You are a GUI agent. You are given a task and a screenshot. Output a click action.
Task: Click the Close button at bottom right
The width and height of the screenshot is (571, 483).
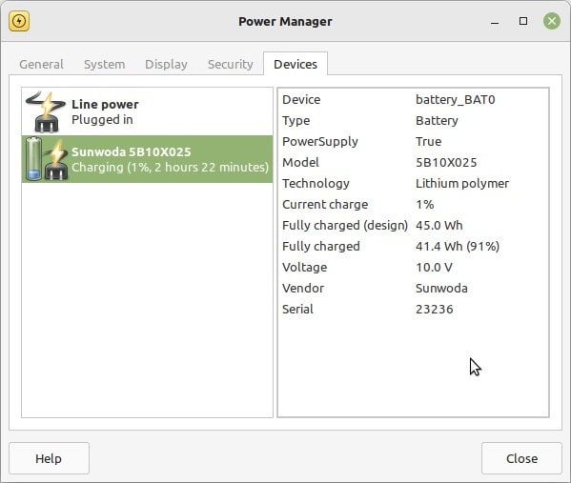521,458
